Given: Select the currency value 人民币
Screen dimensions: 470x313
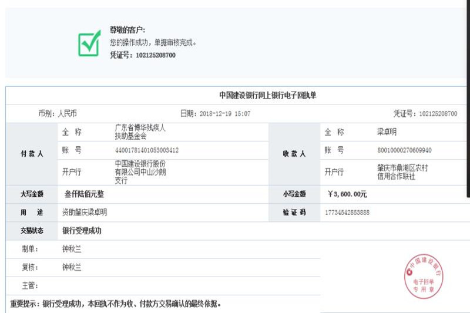Looking at the screenshot, I should 67,113.
